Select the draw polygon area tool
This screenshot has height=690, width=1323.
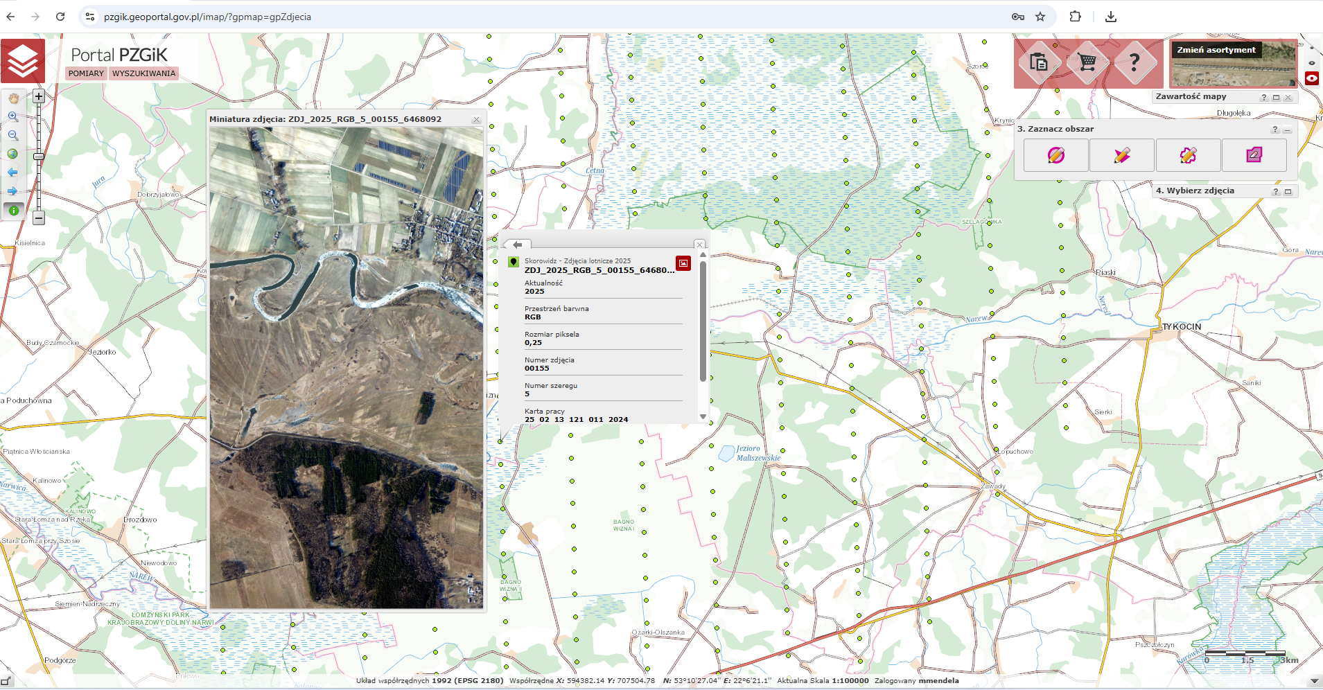1122,155
